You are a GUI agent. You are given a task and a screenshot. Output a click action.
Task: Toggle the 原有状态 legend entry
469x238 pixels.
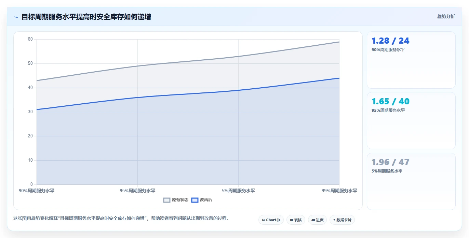pyautogui.click(x=176, y=200)
